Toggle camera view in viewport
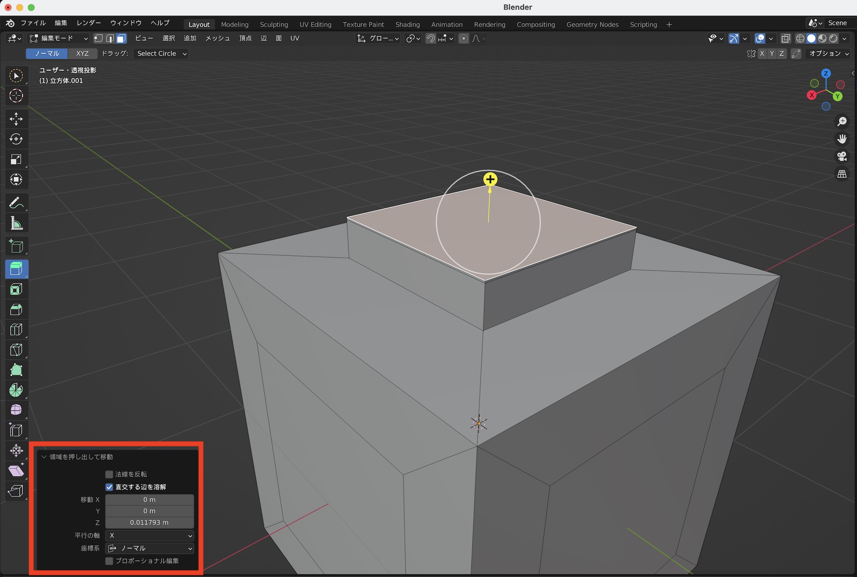 842,156
